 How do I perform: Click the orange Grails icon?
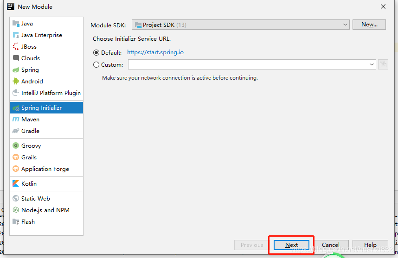pyautogui.click(x=16, y=157)
